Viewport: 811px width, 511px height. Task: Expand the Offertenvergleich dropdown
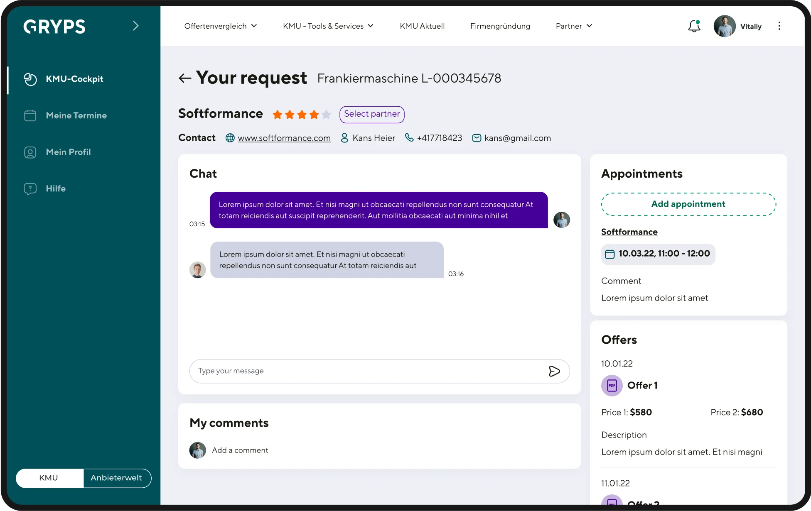(221, 26)
